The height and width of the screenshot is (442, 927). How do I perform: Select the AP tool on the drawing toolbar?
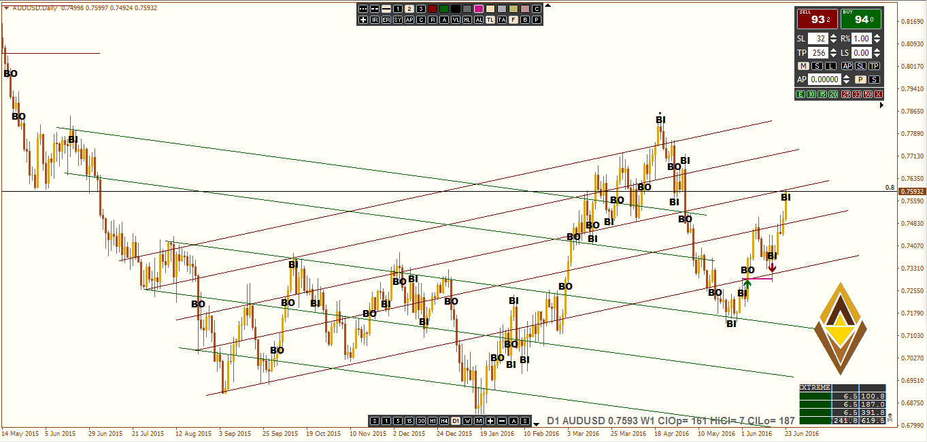pyautogui.click(x=409, y=20)
